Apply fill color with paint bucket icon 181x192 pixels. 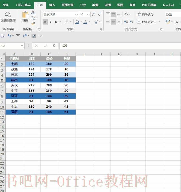[x=77, y=22]
